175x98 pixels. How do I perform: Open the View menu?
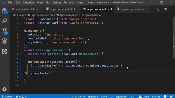pyautogui.click(x=40, y=2)
